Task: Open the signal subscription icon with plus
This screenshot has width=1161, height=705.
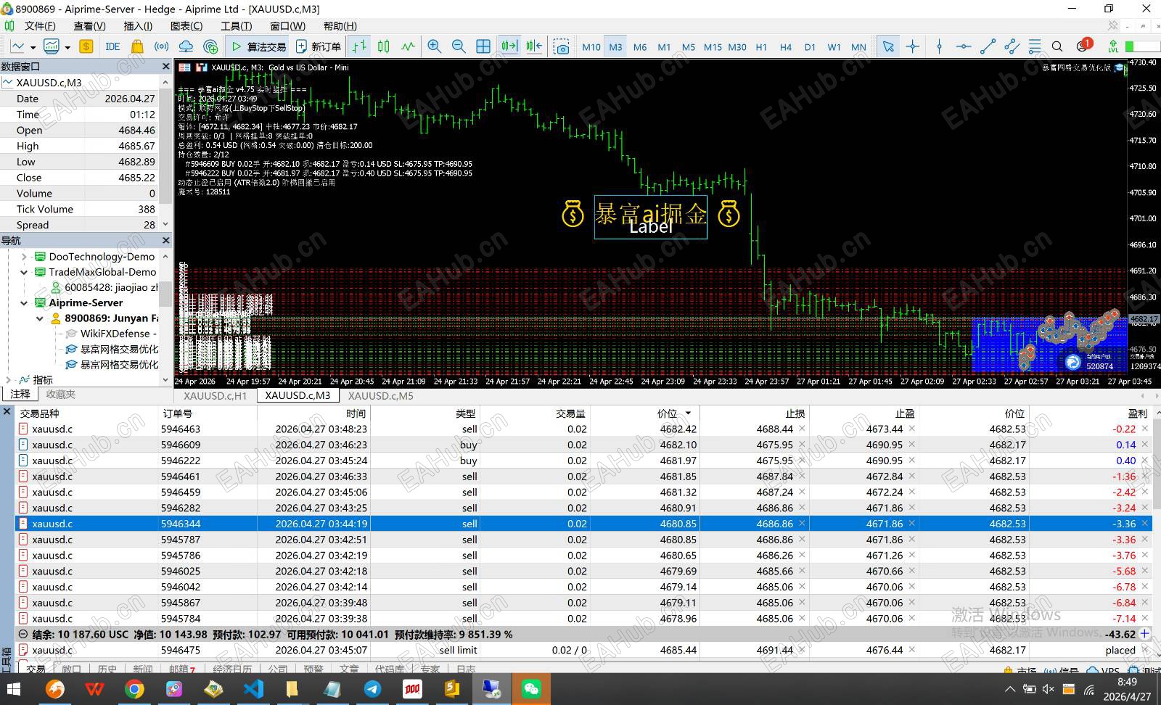Action: (210, 46)
